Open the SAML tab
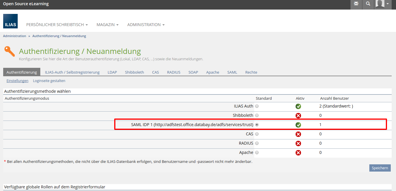The width and height of the screenshot is (396, 191). pos(232,72)
